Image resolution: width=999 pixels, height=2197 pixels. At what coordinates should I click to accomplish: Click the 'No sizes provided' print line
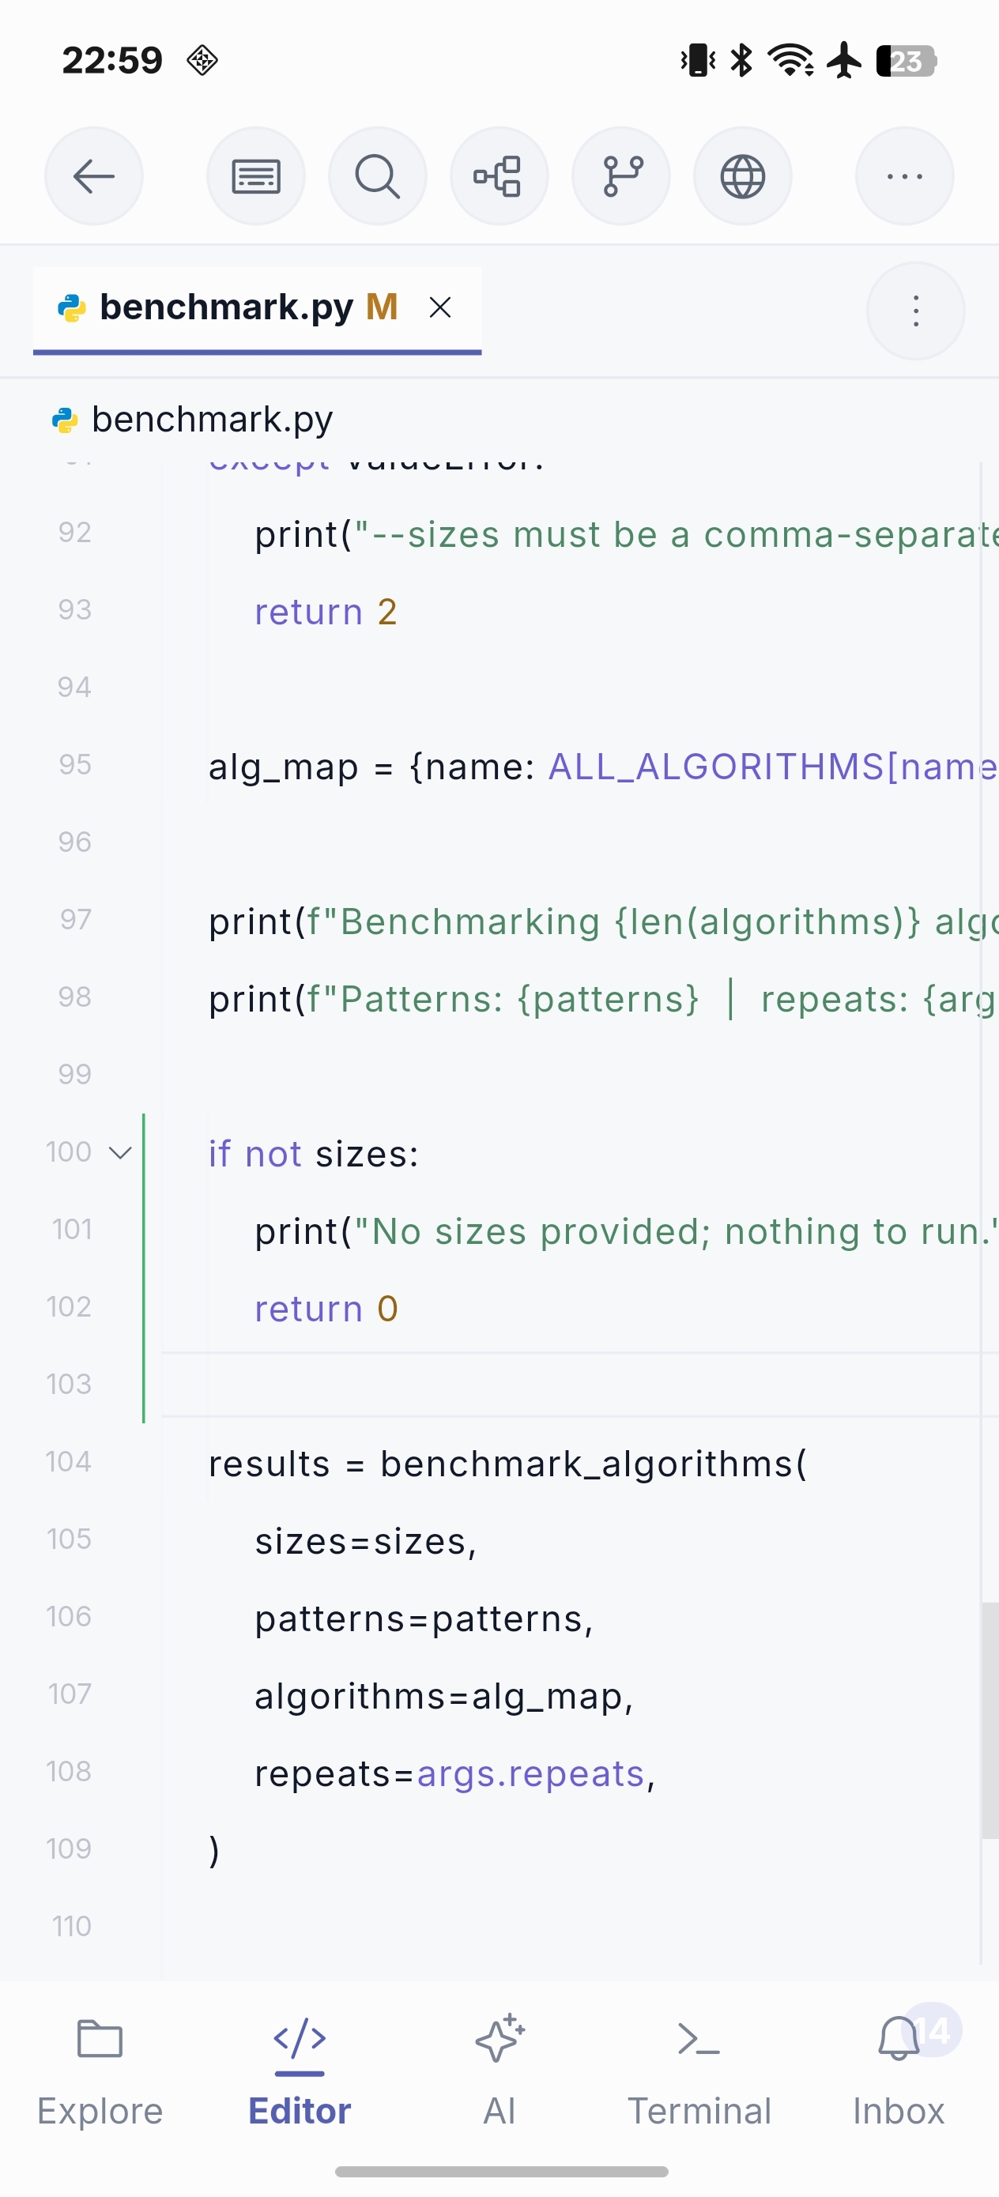pos(626,1232)
